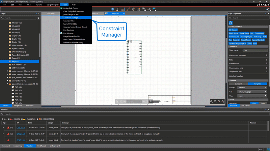This screenshot has height=151, width=270.
Task: Click the error icon in the (81) violation row
Action: click(x=8, y=128)
